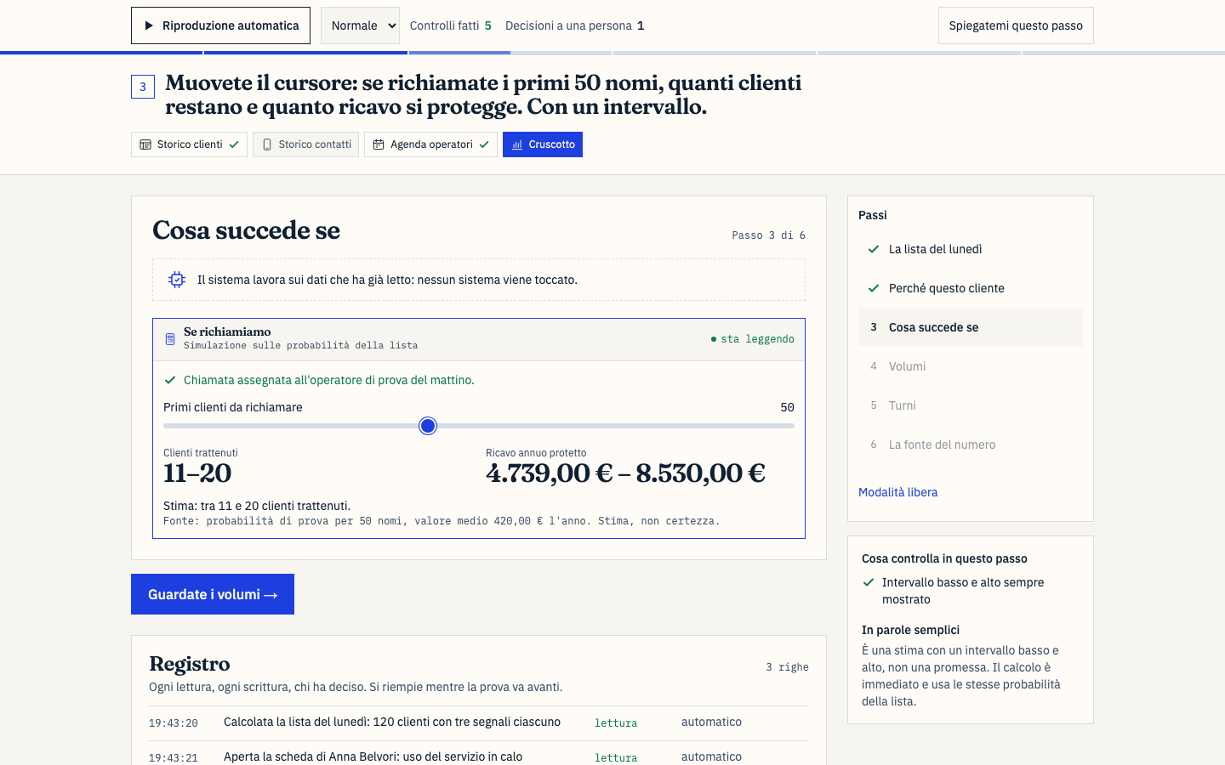The width and height of the screenshot is (1225, 765).
Task: Open Spiegatemi questo passo
Action: click(x=1016, y=25)
